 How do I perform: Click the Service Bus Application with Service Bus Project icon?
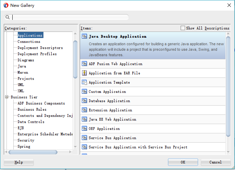pos(84,147)
